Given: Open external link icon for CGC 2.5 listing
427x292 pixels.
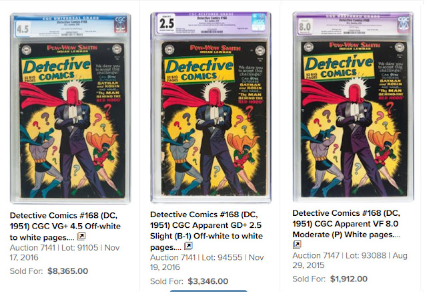Looking at the screenshot, I should pos(188,246).
